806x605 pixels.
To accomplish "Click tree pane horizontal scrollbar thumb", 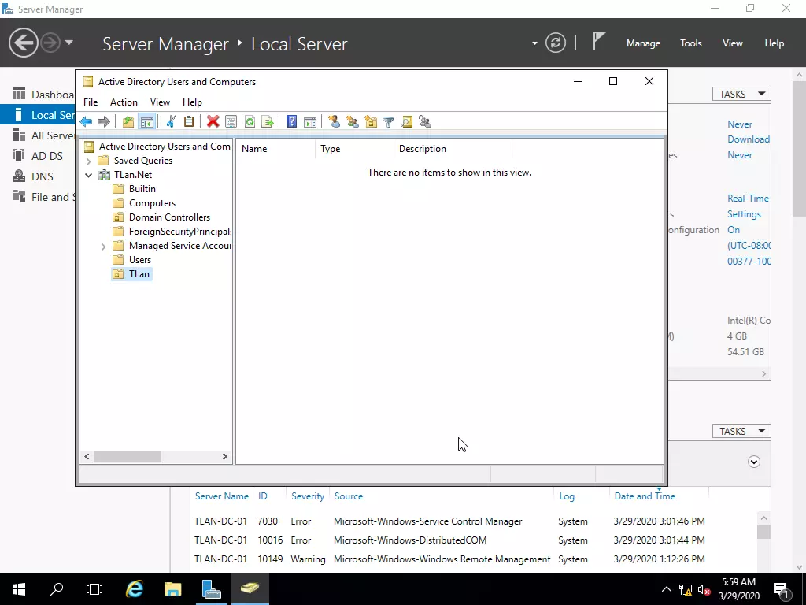I will [x=128, y=456].
